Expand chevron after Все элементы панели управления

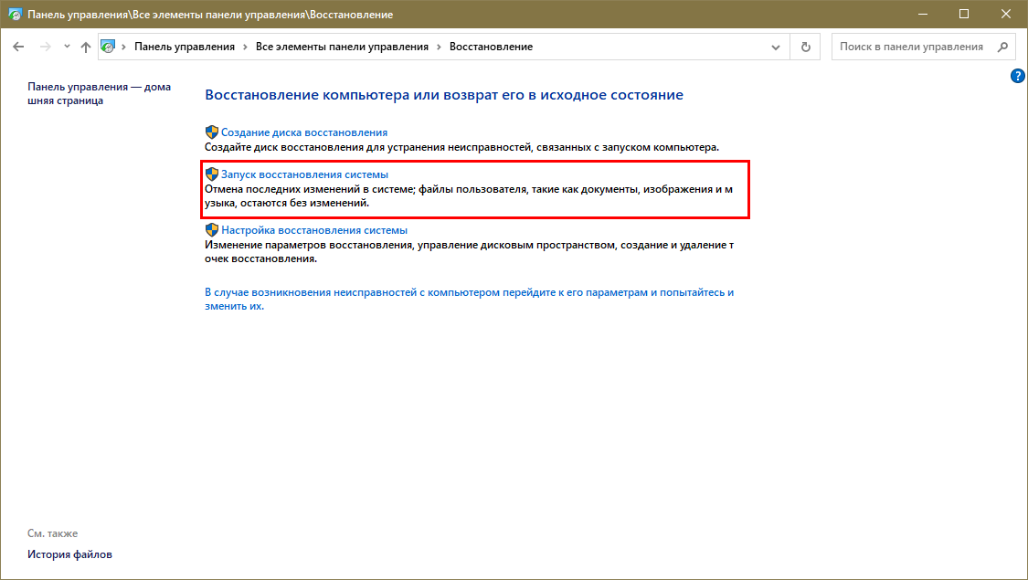[440, 47]
